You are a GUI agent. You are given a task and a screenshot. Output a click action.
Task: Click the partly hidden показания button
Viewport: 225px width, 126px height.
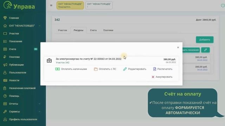(191, 50)
